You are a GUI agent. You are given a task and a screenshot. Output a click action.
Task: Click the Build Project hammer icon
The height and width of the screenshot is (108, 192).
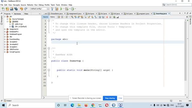click(x=52, y=9)
